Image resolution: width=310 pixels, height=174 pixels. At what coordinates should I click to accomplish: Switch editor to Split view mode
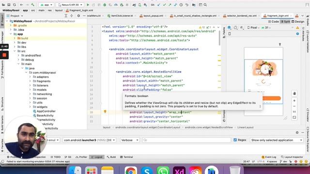285,22
